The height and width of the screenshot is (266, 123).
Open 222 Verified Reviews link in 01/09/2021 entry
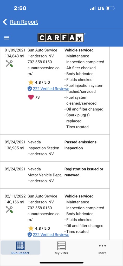coord(51,89)
